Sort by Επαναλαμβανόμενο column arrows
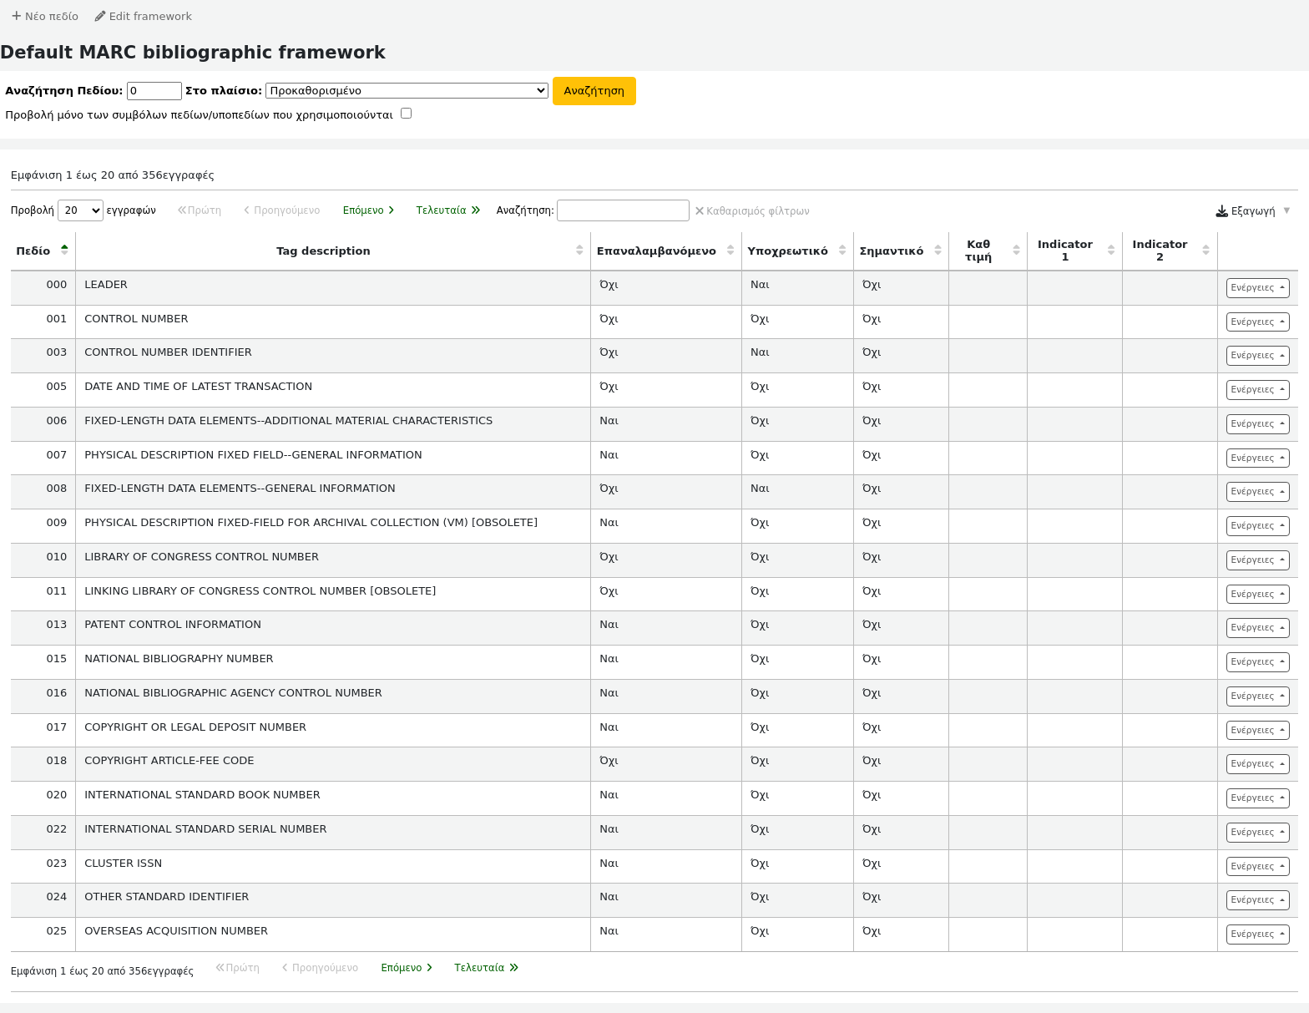Screen dimensions: 1309x1013 click(x=730, y=251)
